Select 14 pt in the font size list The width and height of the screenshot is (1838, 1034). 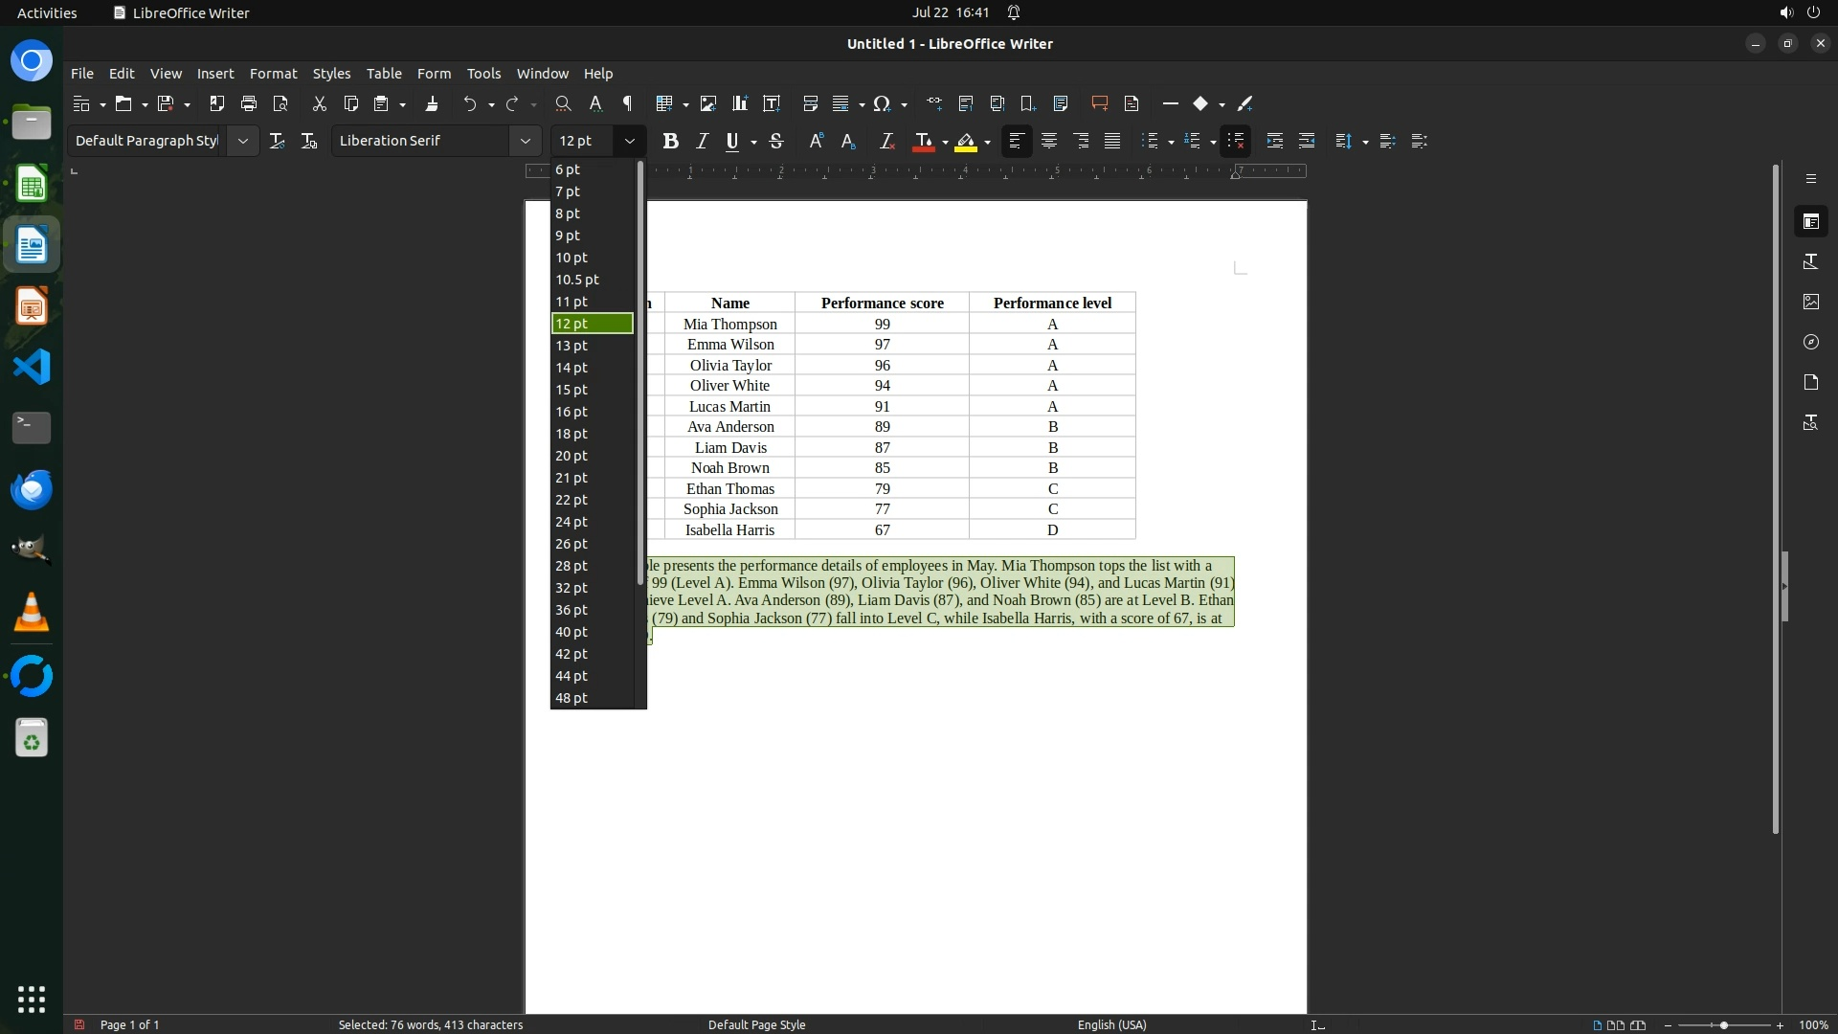pos(572,368)
